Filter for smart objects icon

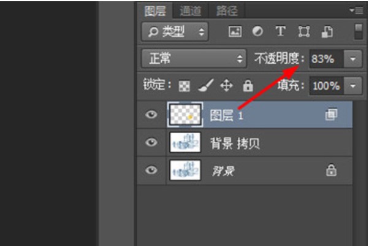(327, 32)
